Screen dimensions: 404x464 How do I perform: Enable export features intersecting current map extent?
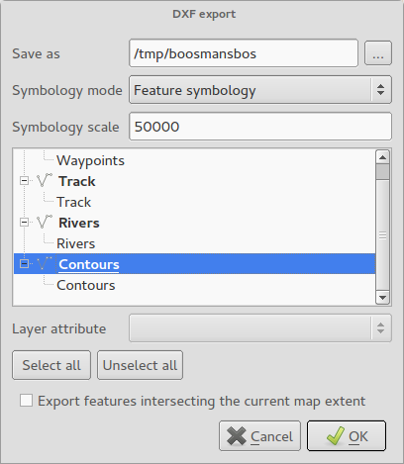(26, 401)
